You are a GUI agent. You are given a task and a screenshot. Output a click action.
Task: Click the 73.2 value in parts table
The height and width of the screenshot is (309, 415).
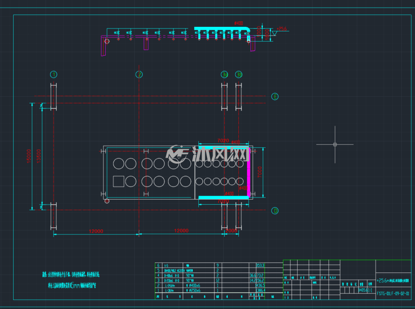click(260, 276)
